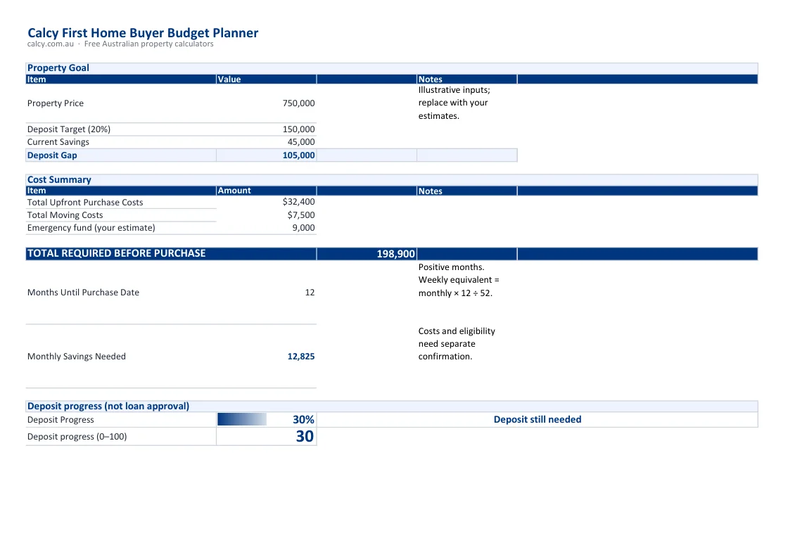788x557 pixels.
Task: Select the 12 months value
Action: (310, 293)
